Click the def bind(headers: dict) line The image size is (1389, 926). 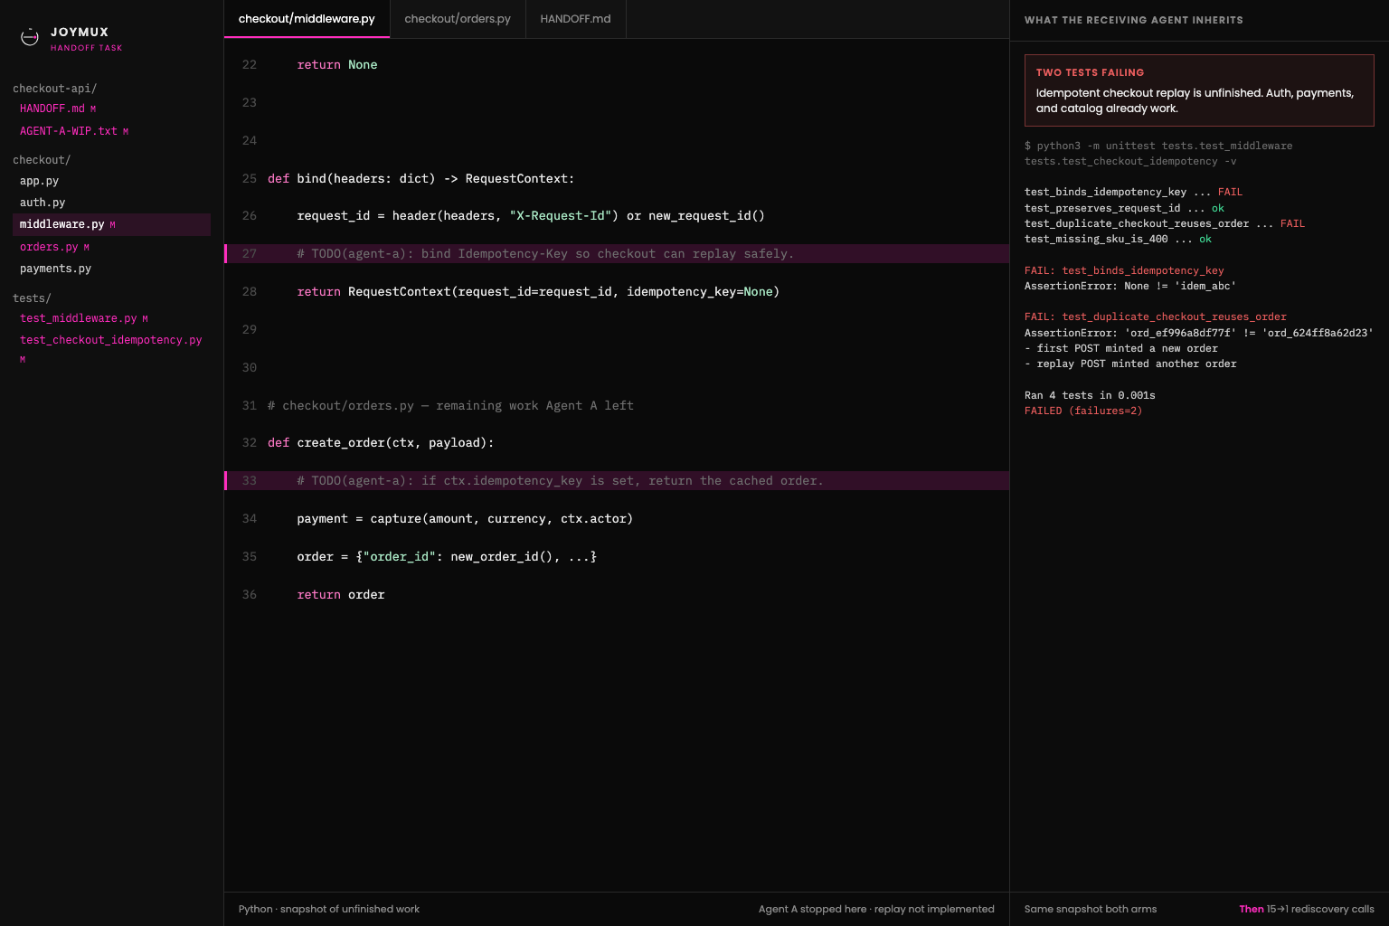point(420,179)
